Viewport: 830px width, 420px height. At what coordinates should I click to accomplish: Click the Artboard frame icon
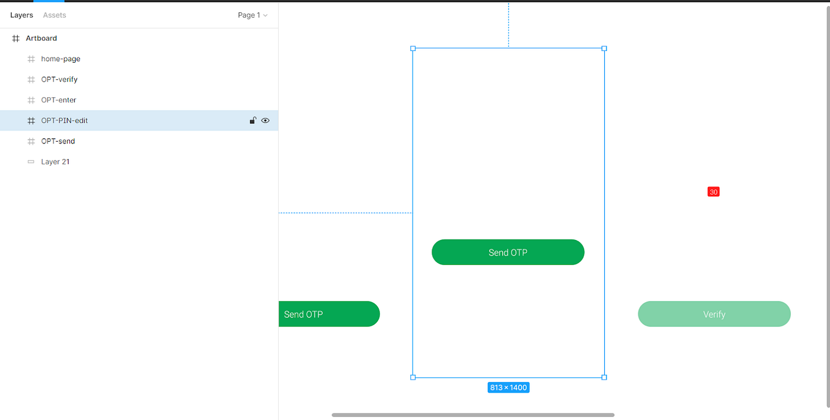tap(15, 38)
